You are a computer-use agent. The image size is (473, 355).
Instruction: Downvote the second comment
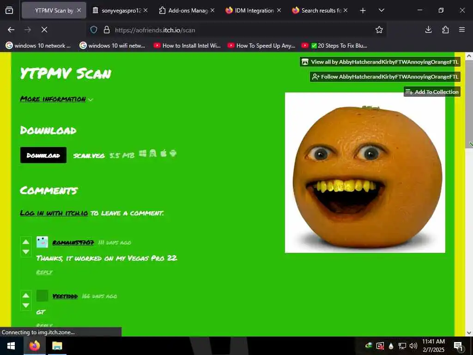click(x=26, y=306)
